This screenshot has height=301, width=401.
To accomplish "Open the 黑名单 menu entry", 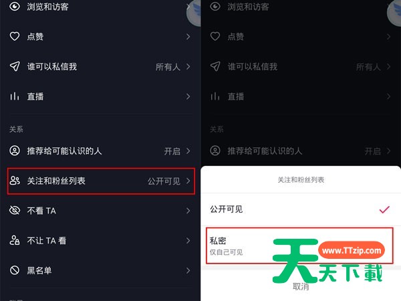I will [100, 270].
